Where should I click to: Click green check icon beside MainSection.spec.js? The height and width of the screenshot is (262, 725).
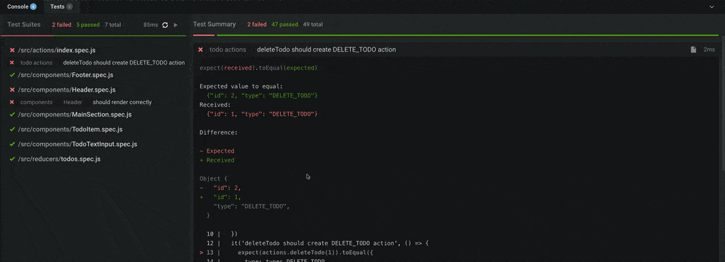click(x=12, y=115)
